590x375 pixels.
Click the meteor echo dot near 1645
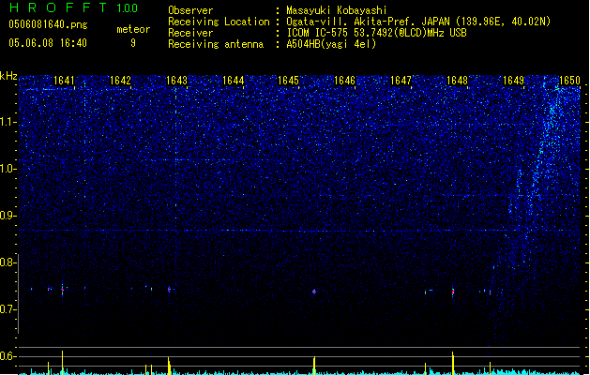(314, 292)
